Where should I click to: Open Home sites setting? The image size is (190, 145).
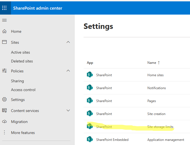point(155,75)
